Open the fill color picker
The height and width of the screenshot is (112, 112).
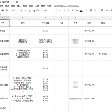pyautogui.click(x=86, y=10)
